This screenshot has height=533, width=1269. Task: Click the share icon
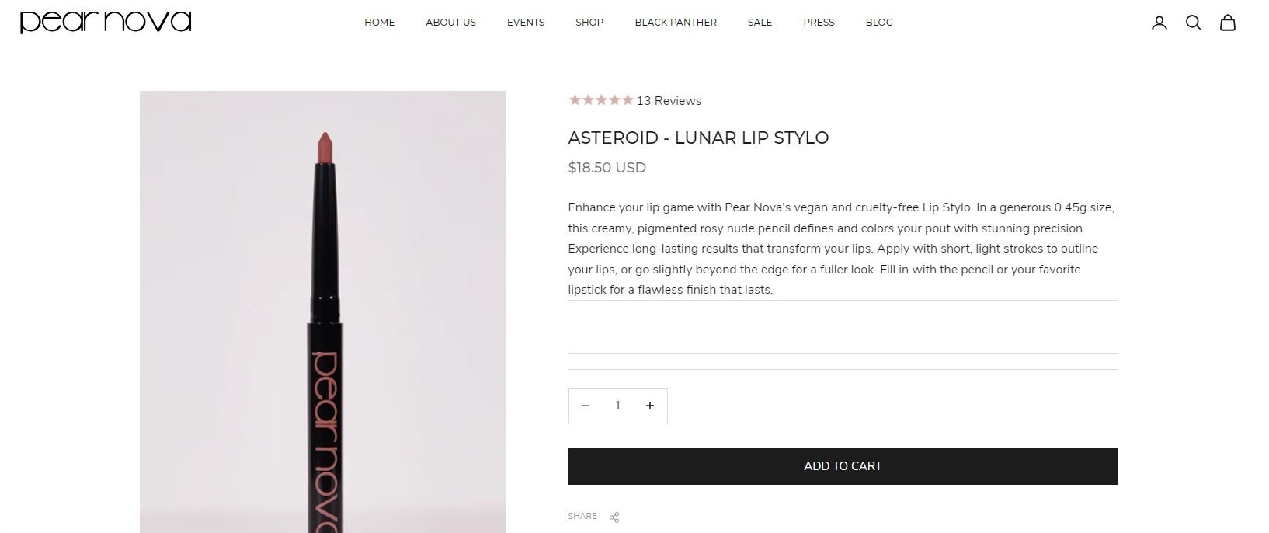(614, 517)
